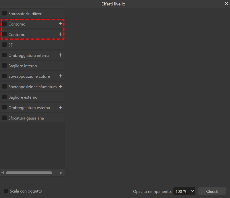Add an Ombreggiatura esterna effect with its plus
The image size is (230, 198).
tap(61, 107)
